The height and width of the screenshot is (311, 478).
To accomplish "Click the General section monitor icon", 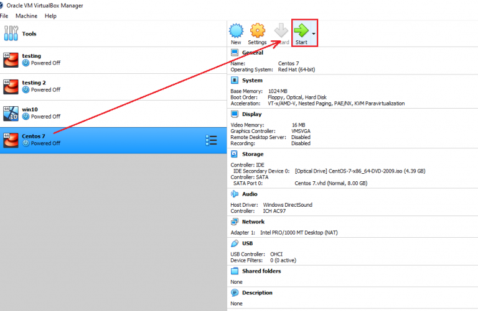I will point(235,53).
